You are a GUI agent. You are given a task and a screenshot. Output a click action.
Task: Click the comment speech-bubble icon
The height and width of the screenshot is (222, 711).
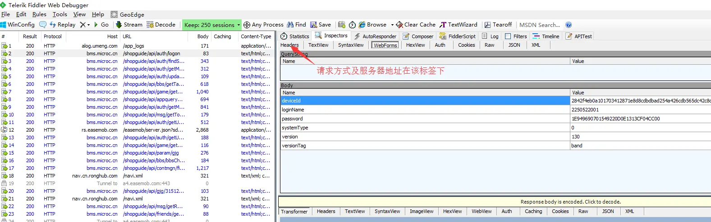click(43, 25)
